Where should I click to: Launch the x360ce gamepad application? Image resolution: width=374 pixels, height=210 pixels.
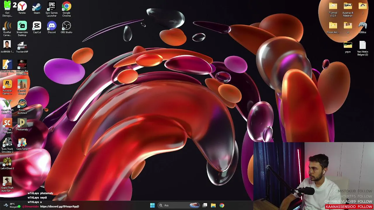363,27
